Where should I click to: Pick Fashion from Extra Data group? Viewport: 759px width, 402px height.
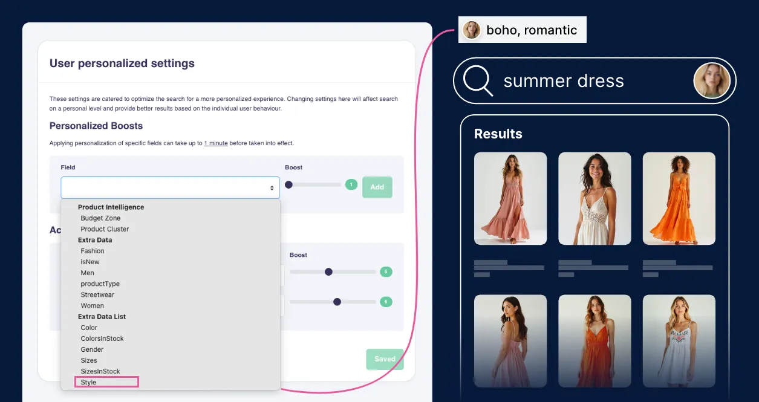[93, 251]
